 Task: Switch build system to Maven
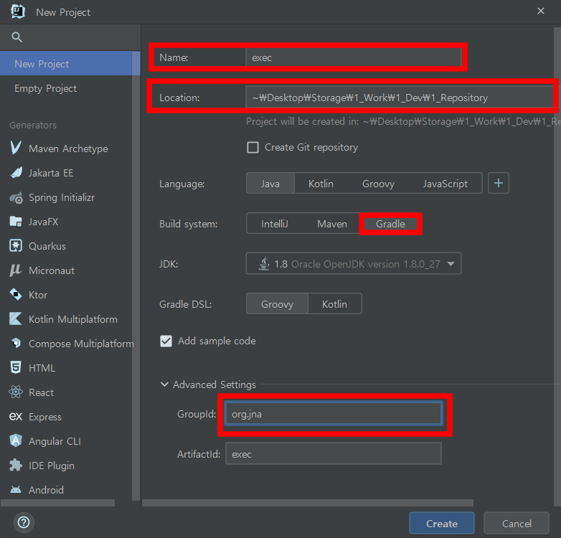(x=332, y=224)
